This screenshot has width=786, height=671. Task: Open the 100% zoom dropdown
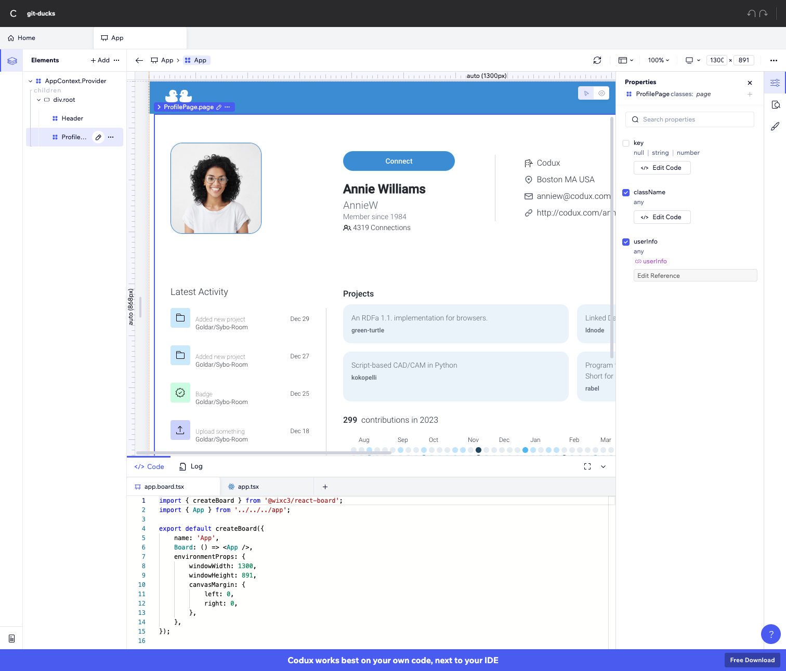(658, 60)
